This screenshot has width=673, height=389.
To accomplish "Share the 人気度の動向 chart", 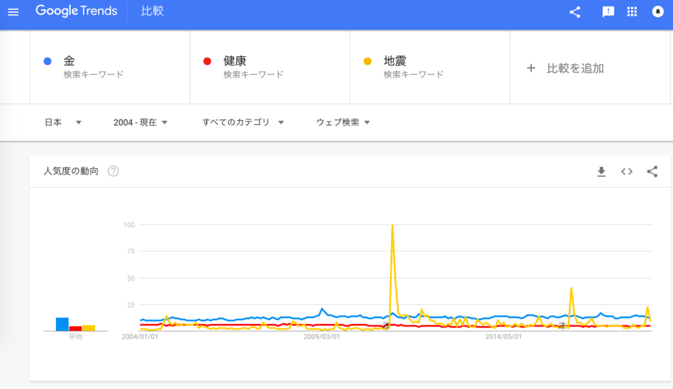I will [652, 171].
